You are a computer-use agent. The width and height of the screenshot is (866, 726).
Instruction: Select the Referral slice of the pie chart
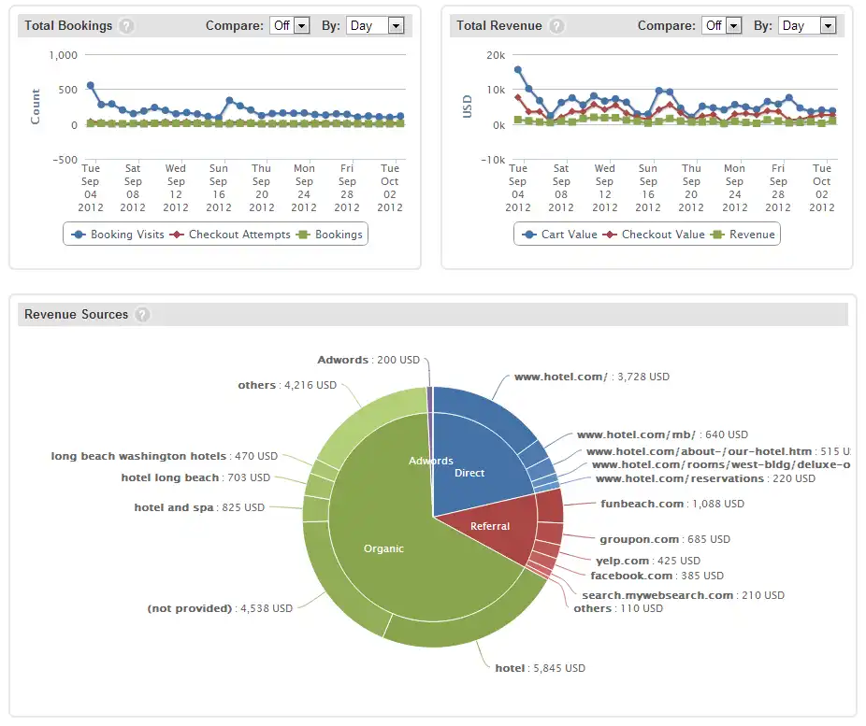tap(490, 526)
